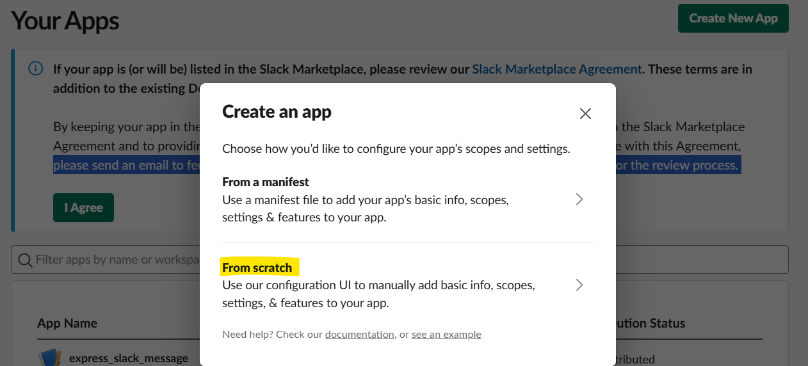Click the From a manifest description text
This screenshot has height=366, width=808.
(366, 209)
